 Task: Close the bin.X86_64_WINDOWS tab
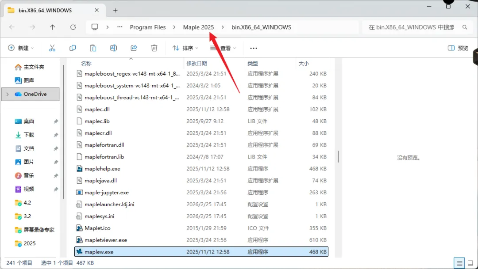click(96, 10)
